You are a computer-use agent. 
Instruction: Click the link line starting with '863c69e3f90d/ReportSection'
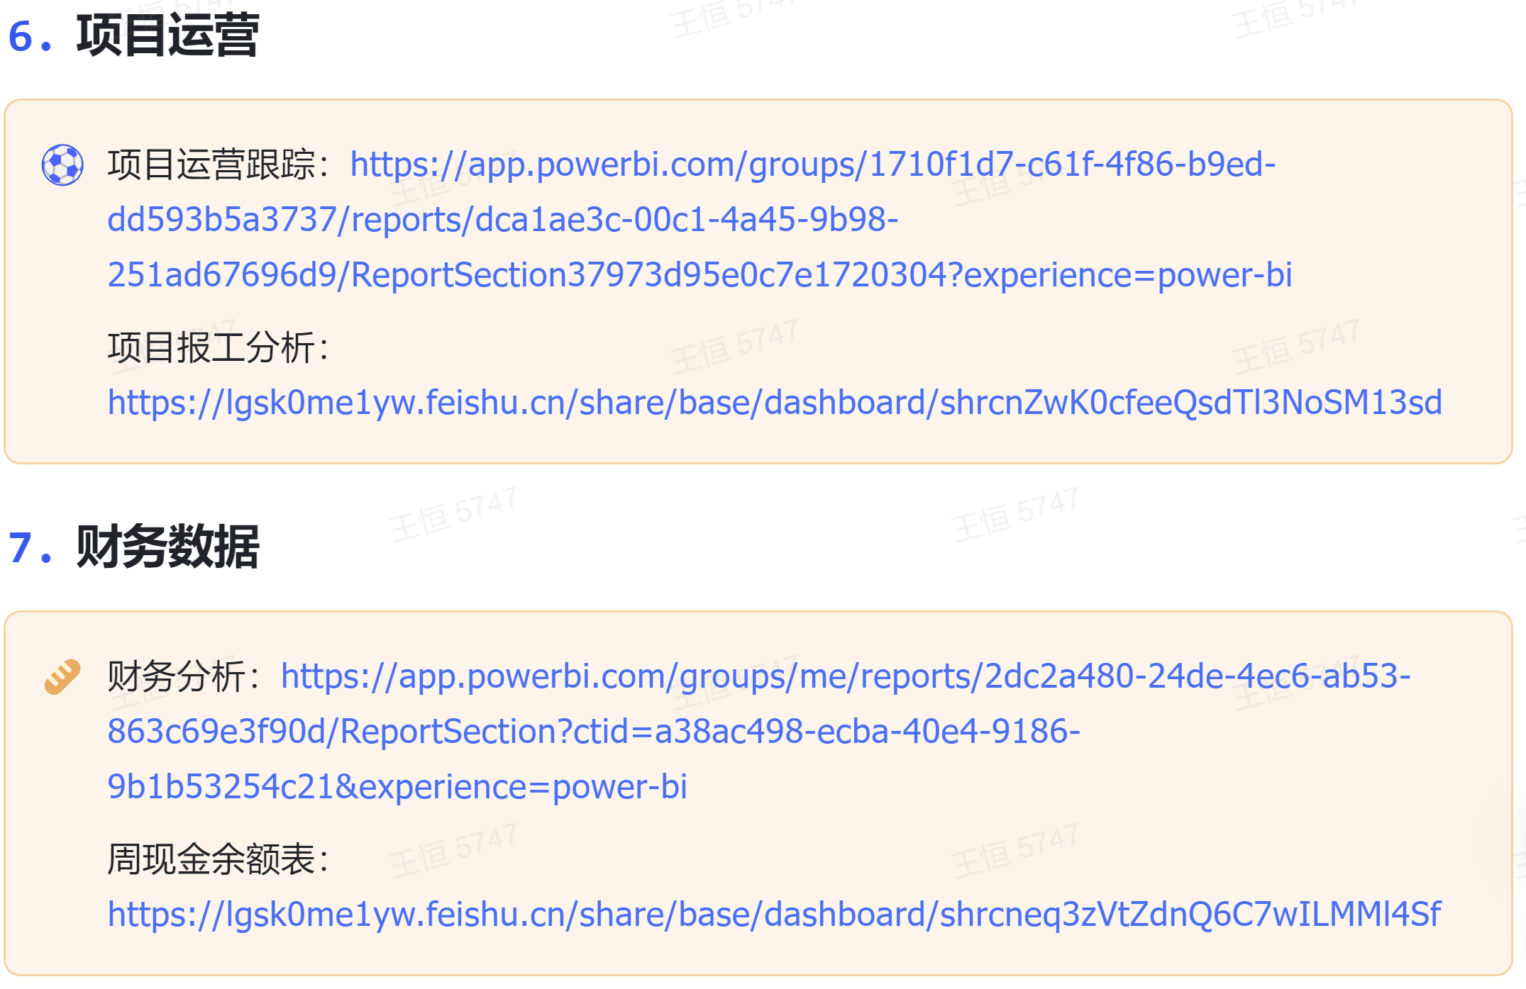593,732
